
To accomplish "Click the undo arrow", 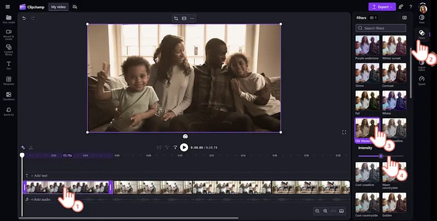I will pyautogui.click(x=24, y=18).
